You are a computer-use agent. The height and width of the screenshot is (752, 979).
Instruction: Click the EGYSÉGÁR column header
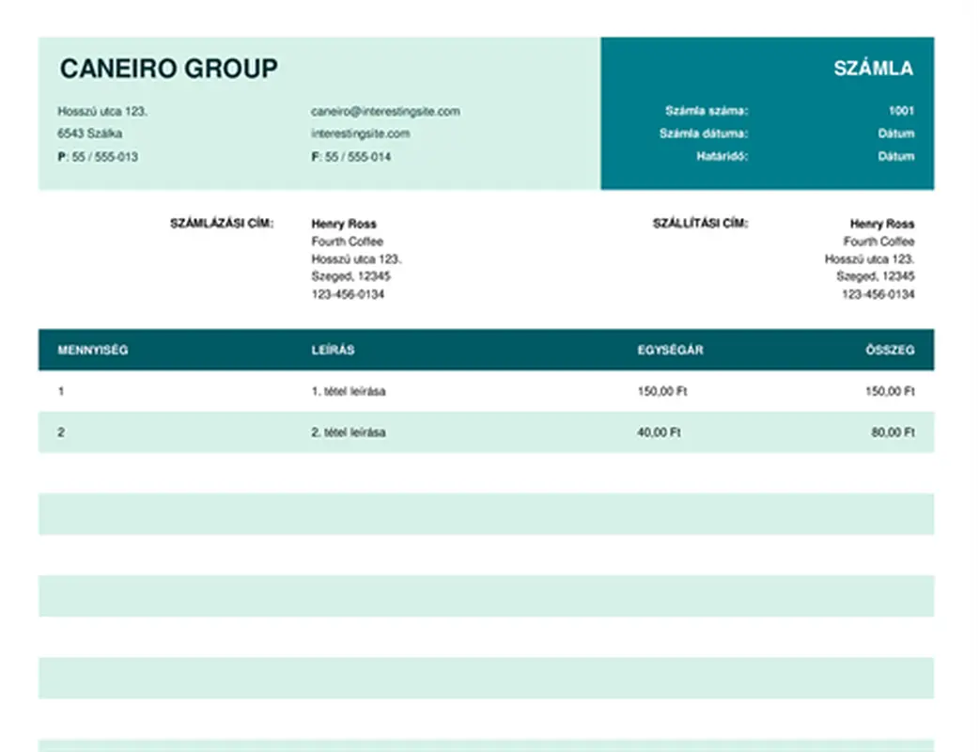(670, 350)
